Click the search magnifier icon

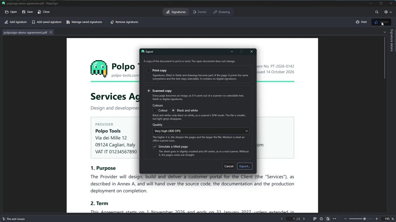[377, 12]
